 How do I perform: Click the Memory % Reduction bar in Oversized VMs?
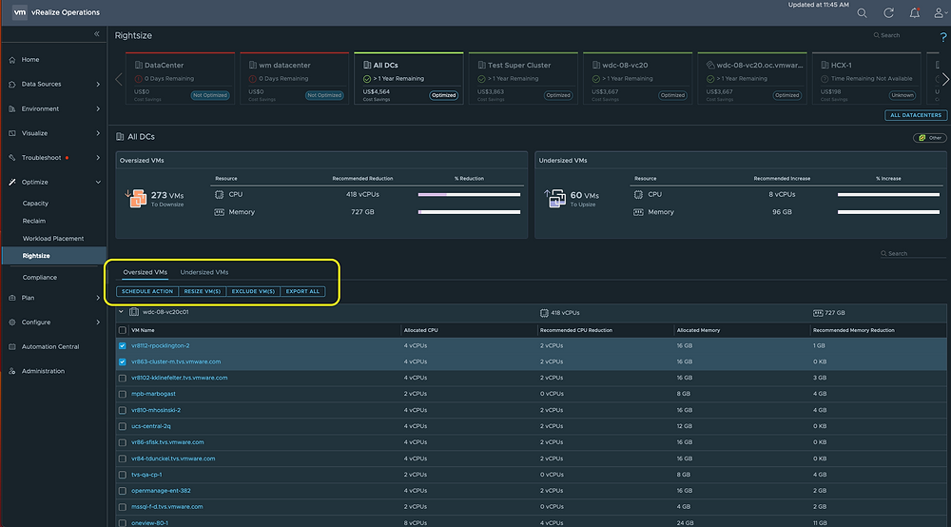click(469, 212)
